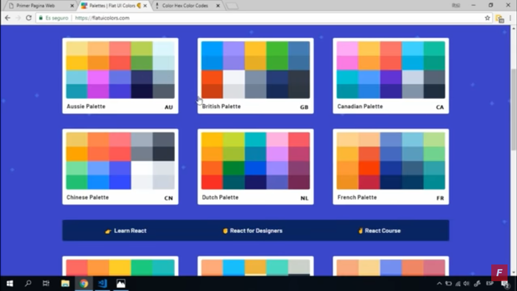Click Canadian palette top-left pink swatch
The image size is (517, 291).
point(347,48)
